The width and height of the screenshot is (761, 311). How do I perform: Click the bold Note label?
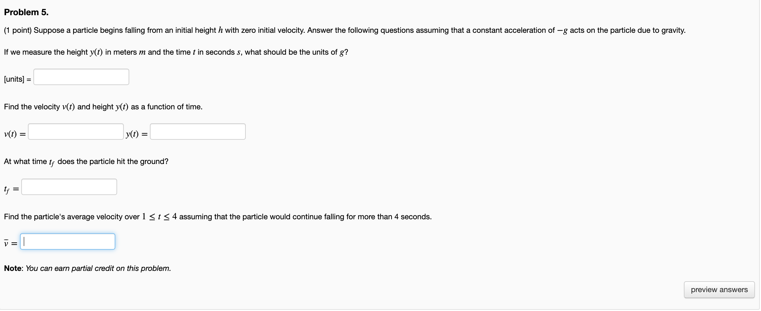tap(13, 268)
